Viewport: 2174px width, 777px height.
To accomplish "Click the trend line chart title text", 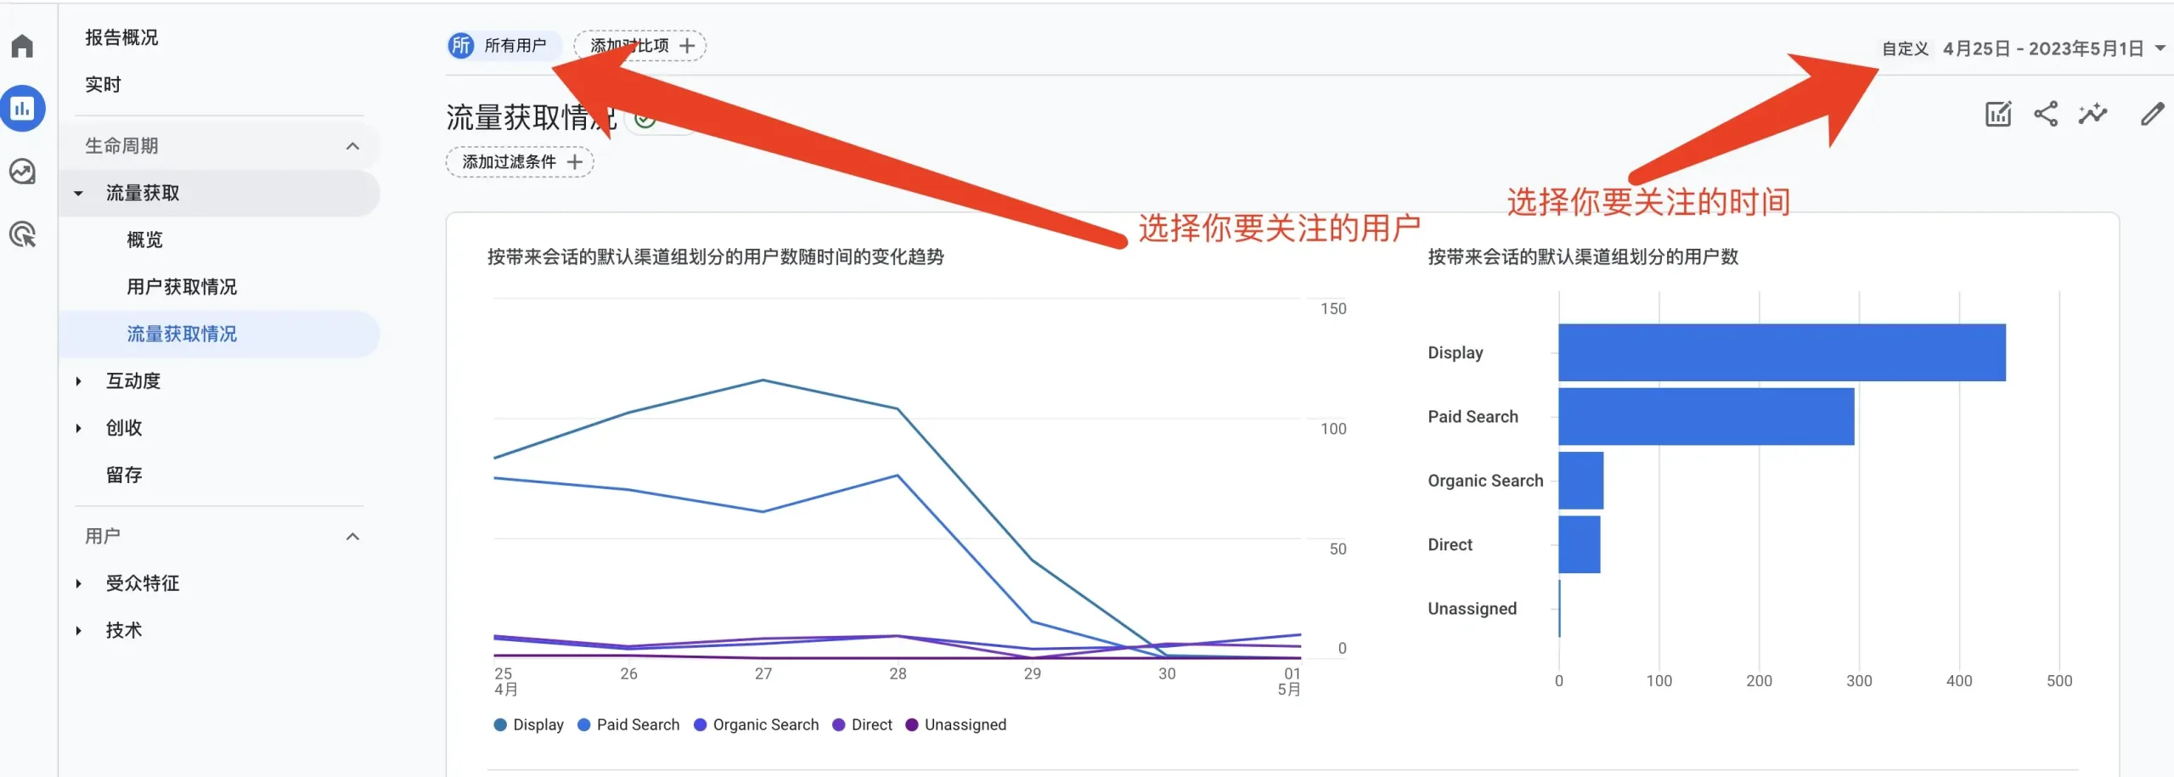I will (x=716, y=256).
